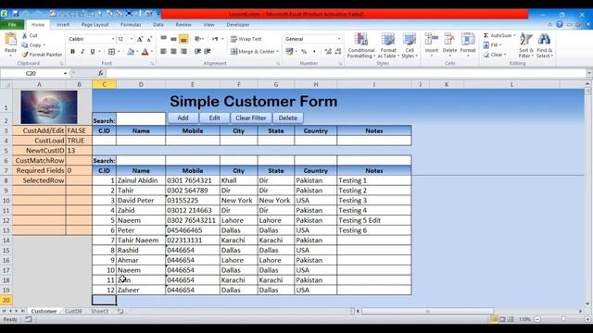Open Sort & Filter options
This screenshot has height=333, width=593.
[x=525, y=45]
